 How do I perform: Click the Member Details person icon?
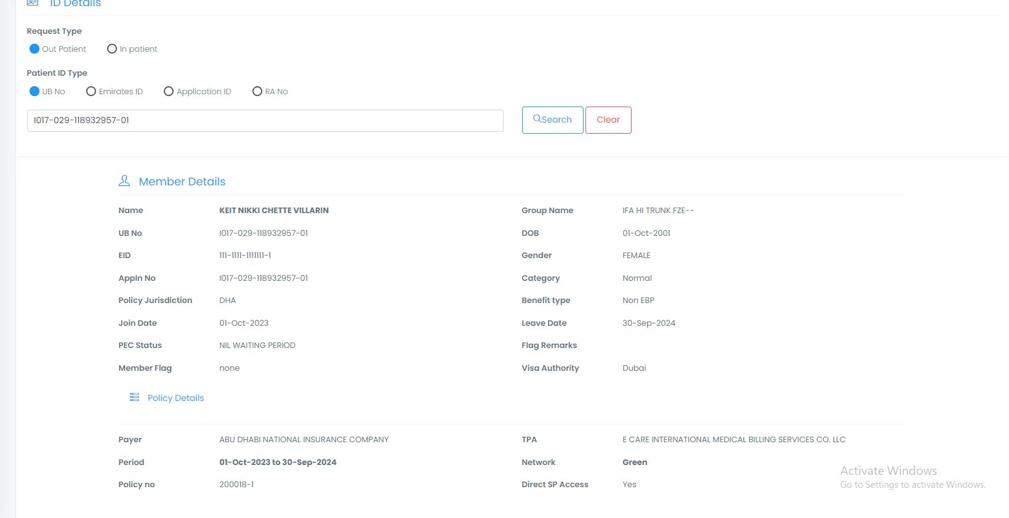click(124, 181)
